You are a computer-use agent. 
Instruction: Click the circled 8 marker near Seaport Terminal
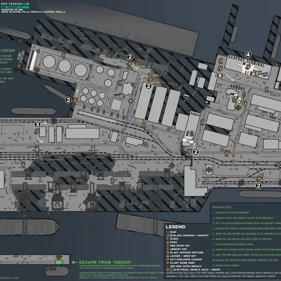220,75
